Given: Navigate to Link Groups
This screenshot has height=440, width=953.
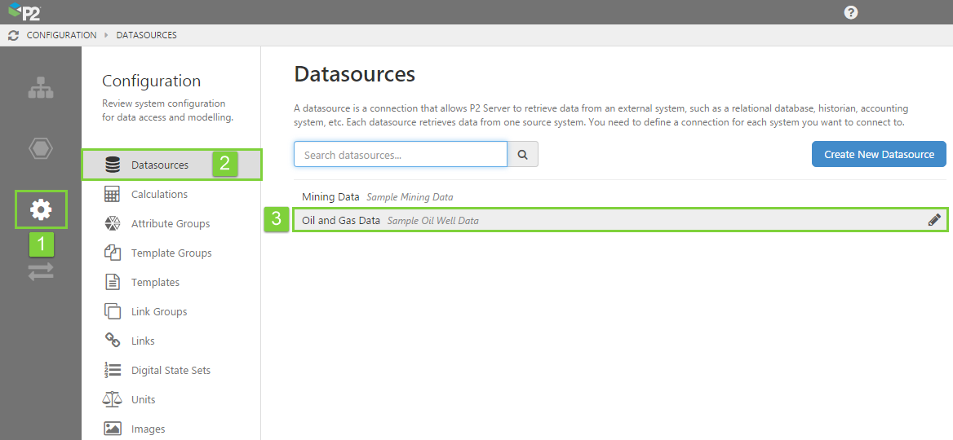Looking at the screenshot, I should click(x=159, y=311).
